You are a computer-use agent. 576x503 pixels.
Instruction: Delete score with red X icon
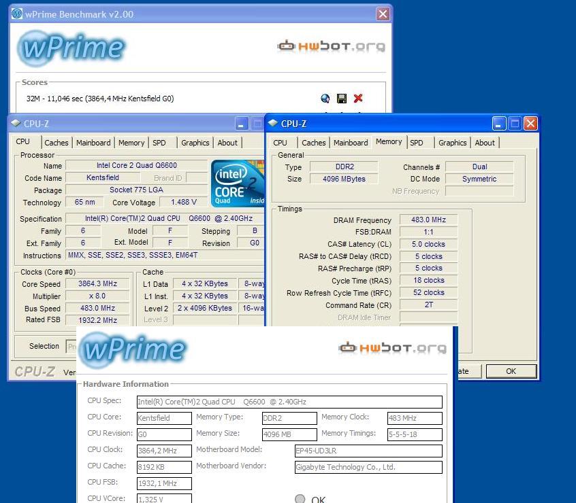358,99
